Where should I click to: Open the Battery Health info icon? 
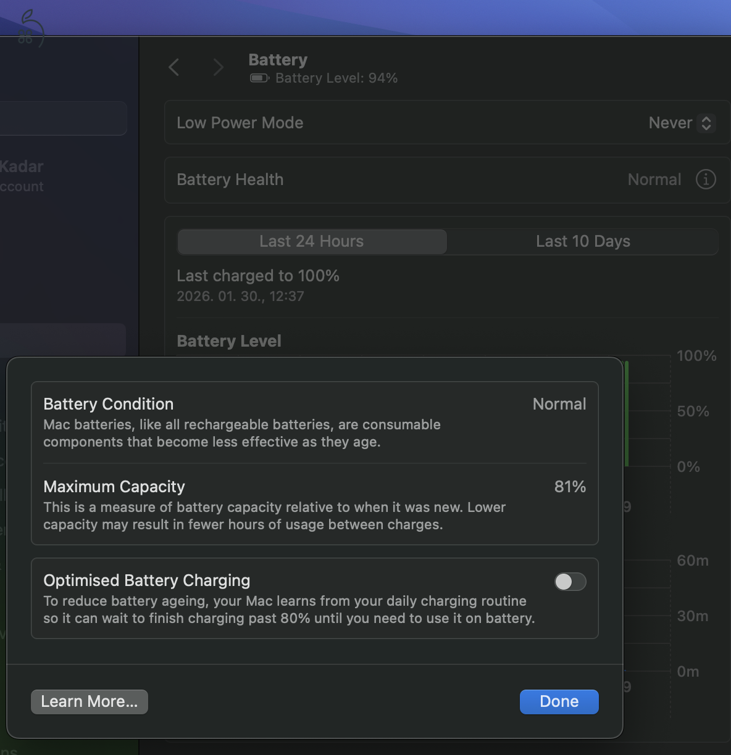click(705, 179)
